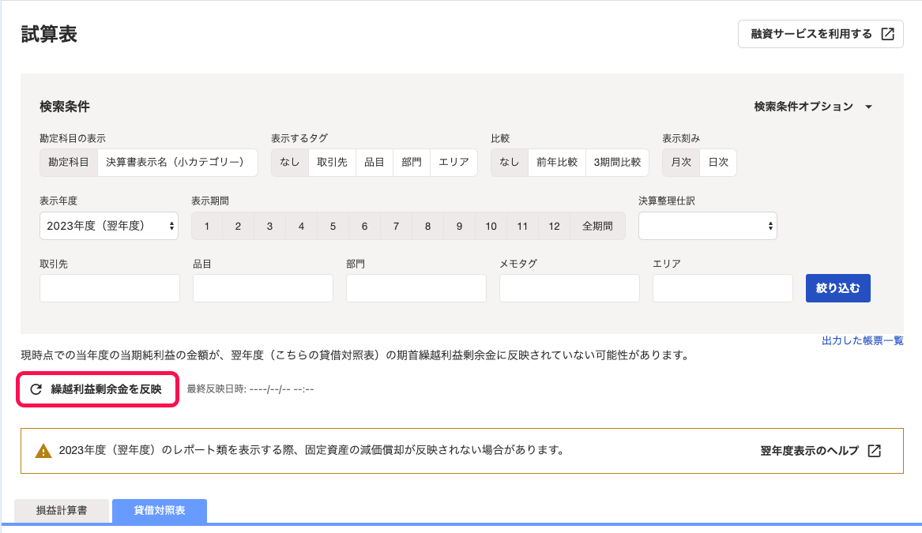The width and height of the screenshot is (922, 533).
Task: Choose エリア tag option
Action: point(454,162)
